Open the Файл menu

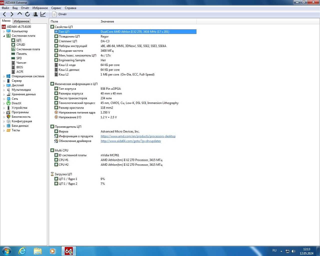tap(5, 8)
